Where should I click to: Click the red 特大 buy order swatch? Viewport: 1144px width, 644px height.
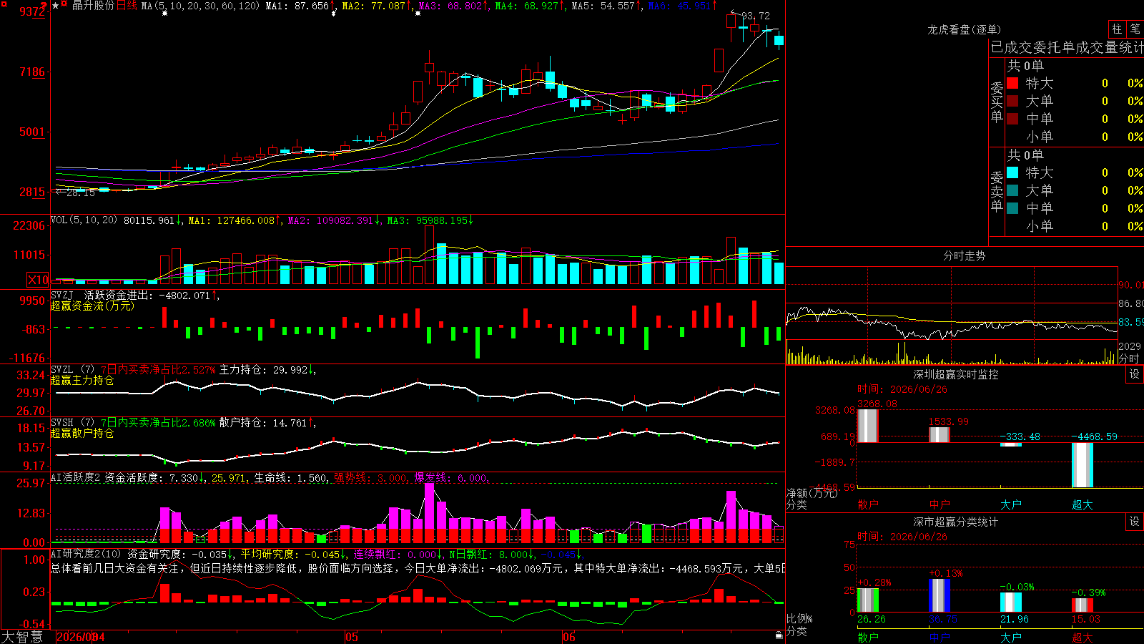(1012, 83)
